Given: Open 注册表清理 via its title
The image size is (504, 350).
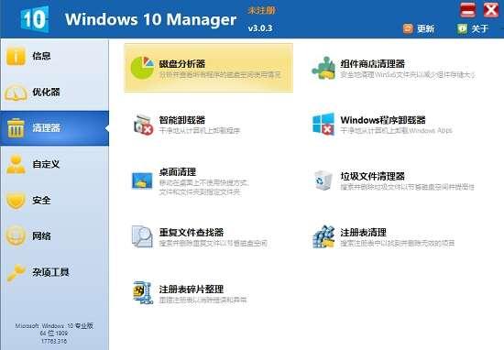Looking at the screenshot, I should pos(363,232).
